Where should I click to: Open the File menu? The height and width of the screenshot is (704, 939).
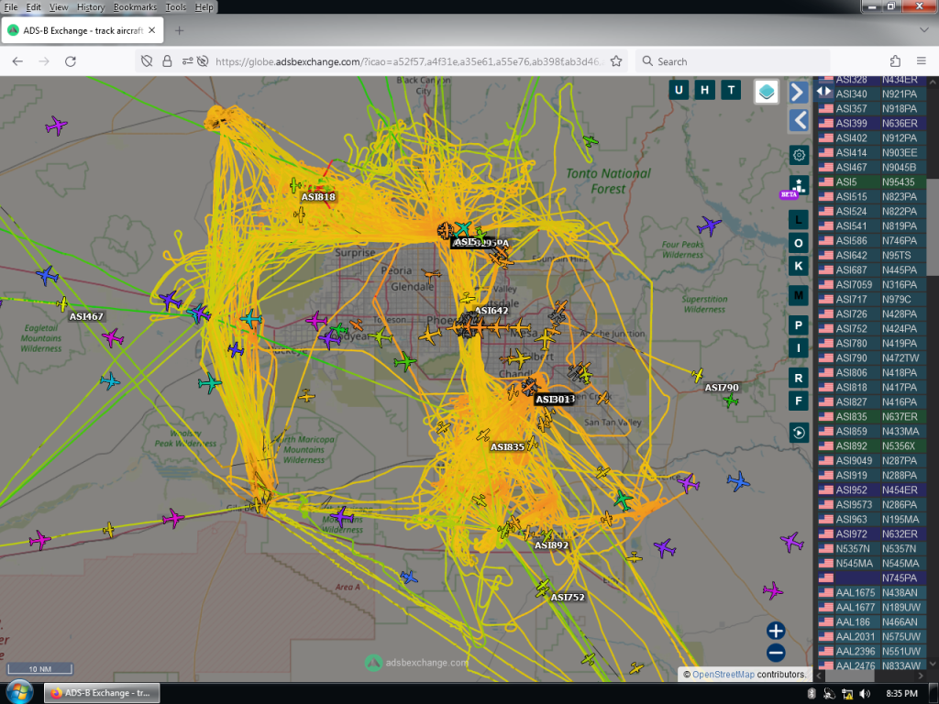click(x=11, y=7)
